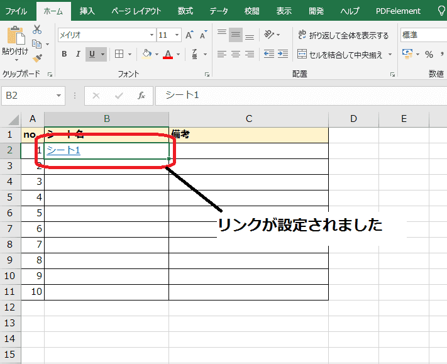
Task: Click the text orientation icon
Action: pyautogui.click(x=269, y=35)
